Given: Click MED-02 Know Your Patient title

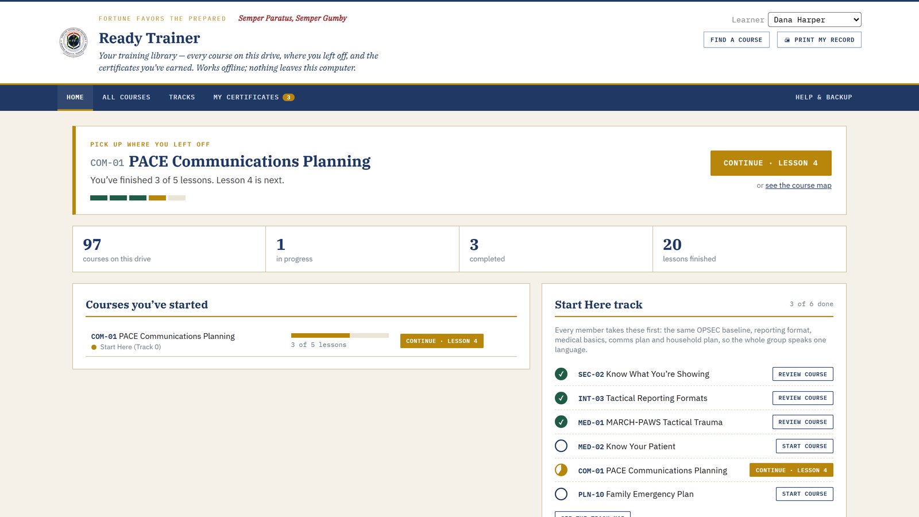Looking at the screenshot, I should click(x=627, y=446).
